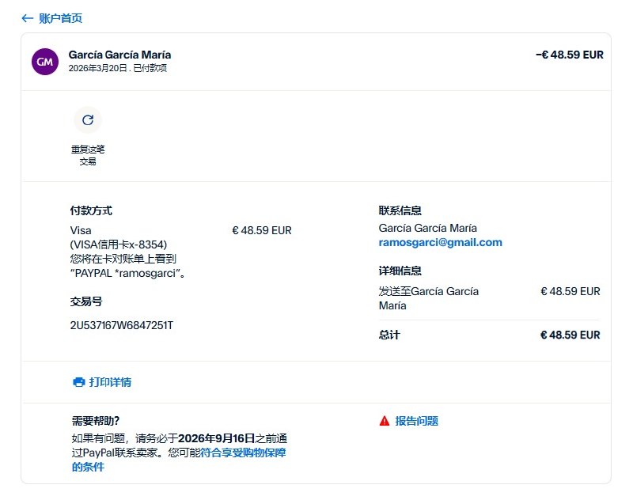Screen dimensions: 633x500
Task: Click the 重复这笔交易 label
Action: coord(88,155)
